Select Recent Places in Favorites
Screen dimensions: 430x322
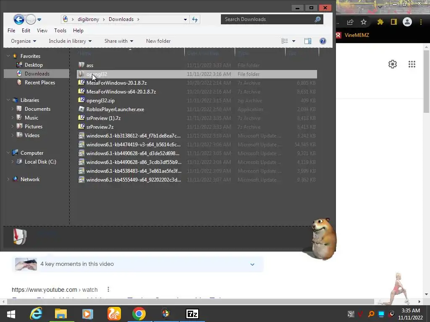pos(39,83)
